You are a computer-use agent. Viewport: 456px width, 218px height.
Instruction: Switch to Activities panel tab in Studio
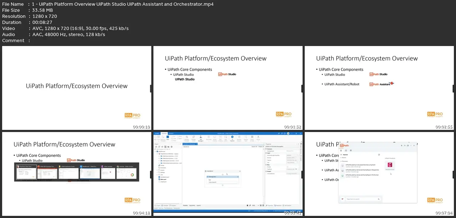[x=164, y=206]
